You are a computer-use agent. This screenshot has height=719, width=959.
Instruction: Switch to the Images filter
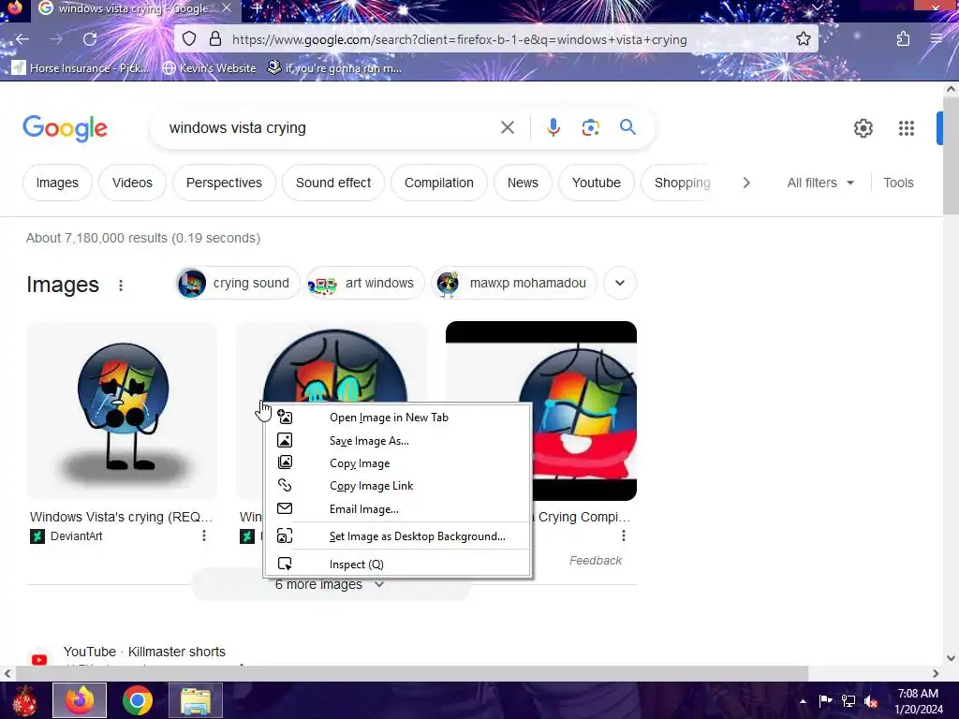pos(57,183)
